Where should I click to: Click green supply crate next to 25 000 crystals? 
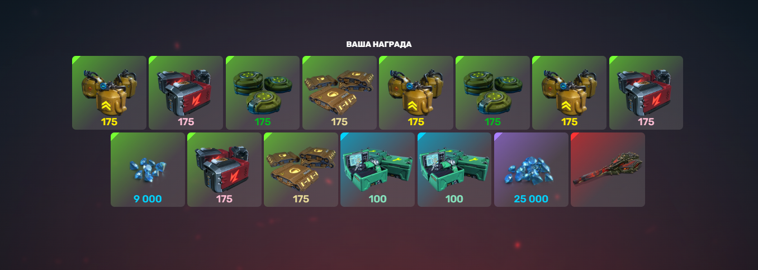(454, 169)
